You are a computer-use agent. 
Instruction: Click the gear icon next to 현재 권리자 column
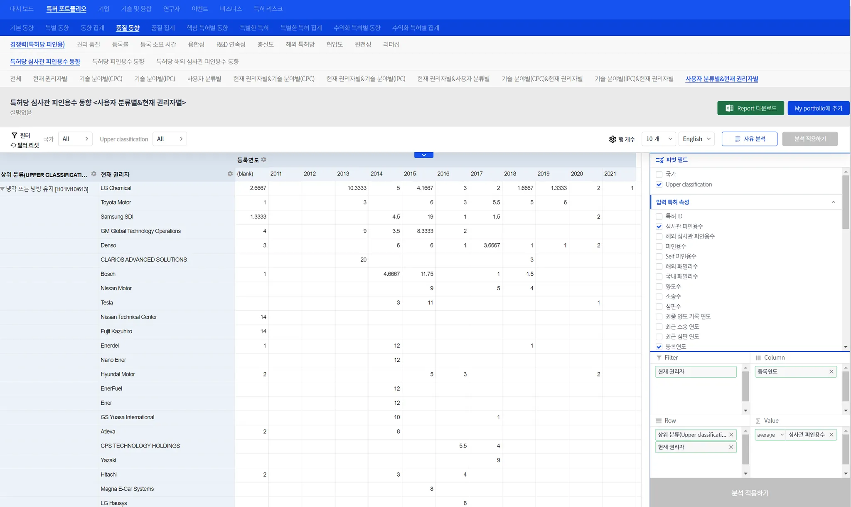[230, 174]
